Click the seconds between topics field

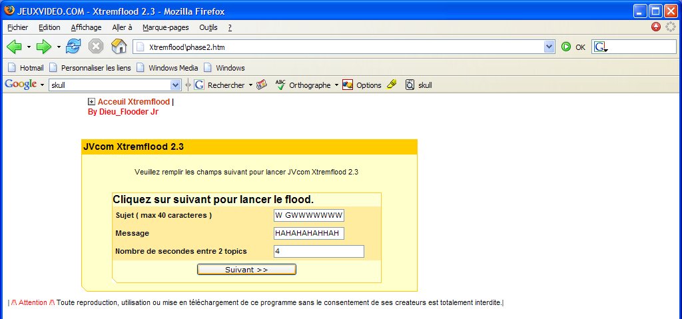pos(318,251)
